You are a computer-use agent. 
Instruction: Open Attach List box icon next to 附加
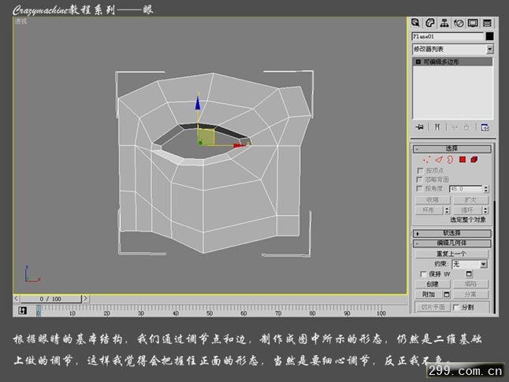[x=446, y=295]
